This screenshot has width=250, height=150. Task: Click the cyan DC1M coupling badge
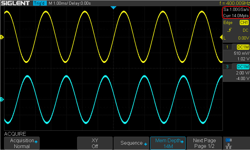(243, 67)
